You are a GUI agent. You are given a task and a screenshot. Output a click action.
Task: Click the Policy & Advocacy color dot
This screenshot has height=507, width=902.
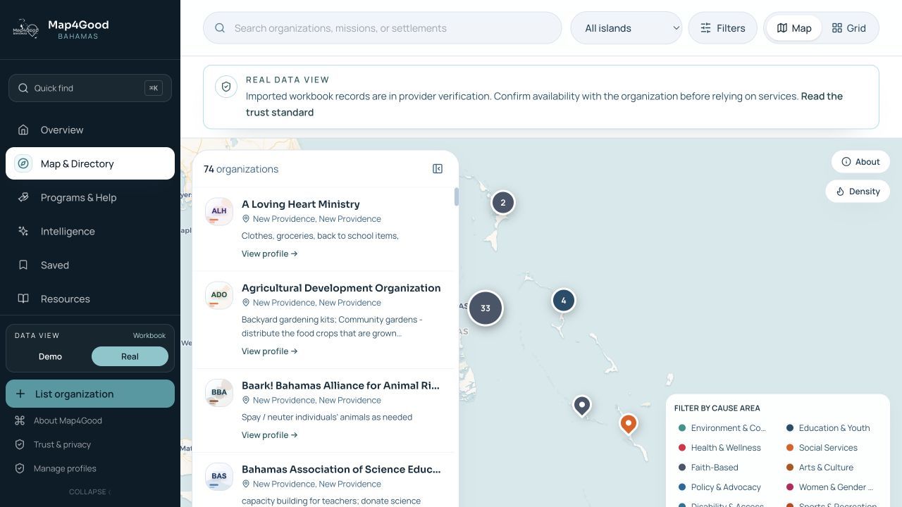point(682,487)
